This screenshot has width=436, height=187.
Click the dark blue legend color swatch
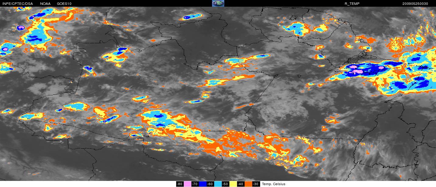(203, 184)
